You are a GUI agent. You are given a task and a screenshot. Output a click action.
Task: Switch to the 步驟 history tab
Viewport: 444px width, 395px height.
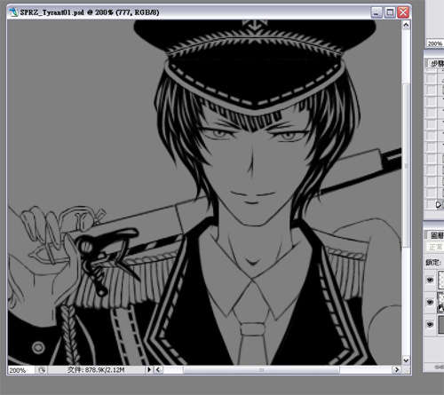[x=437, y=63]
